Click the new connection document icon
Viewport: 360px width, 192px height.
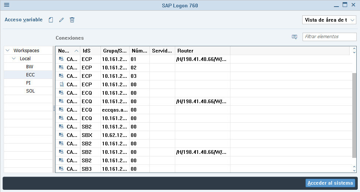(51, 20)
